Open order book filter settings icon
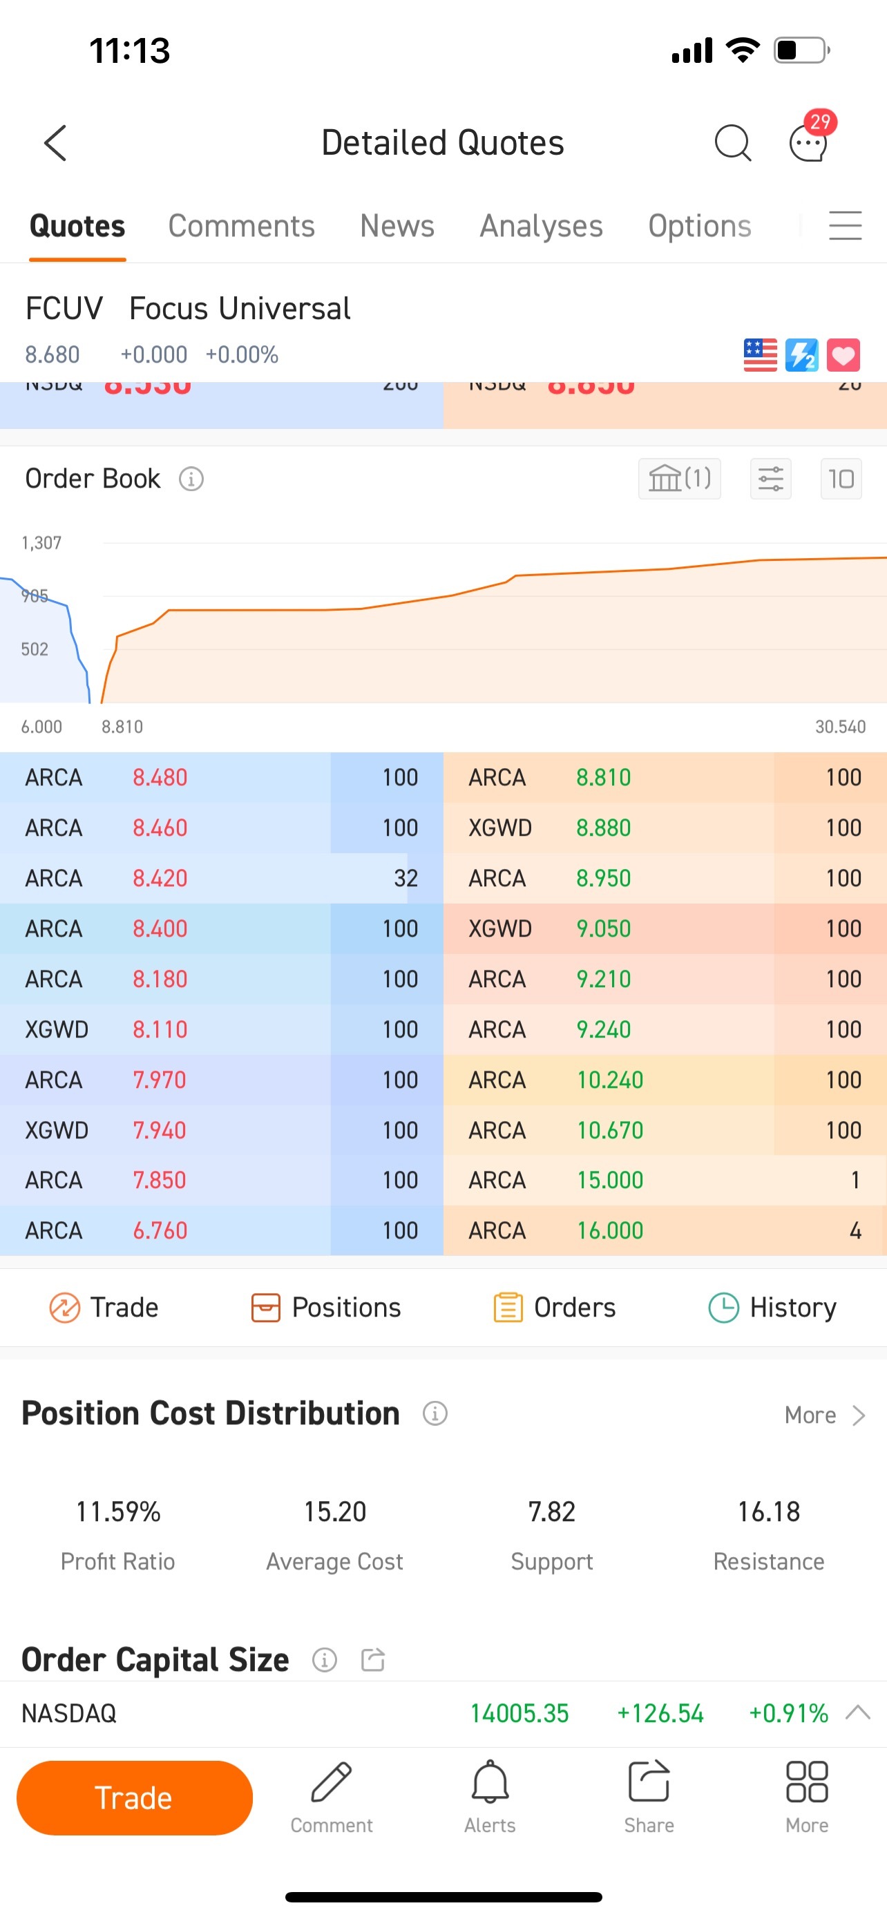 point(771,478)
